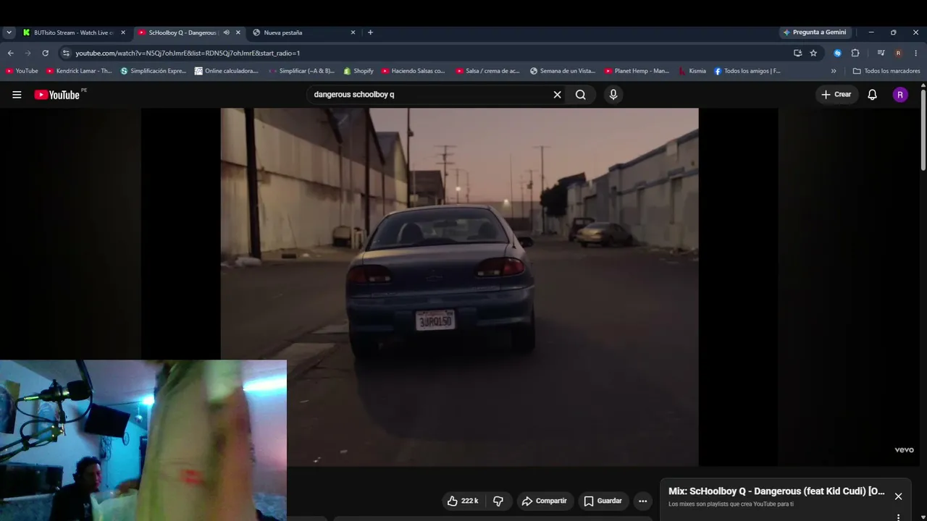The image size is (927, 521).
Task: Close the BUTIsito Stream tab
Action: (123, 33)
